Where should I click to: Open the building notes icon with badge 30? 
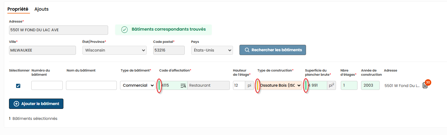click(425, 86)
